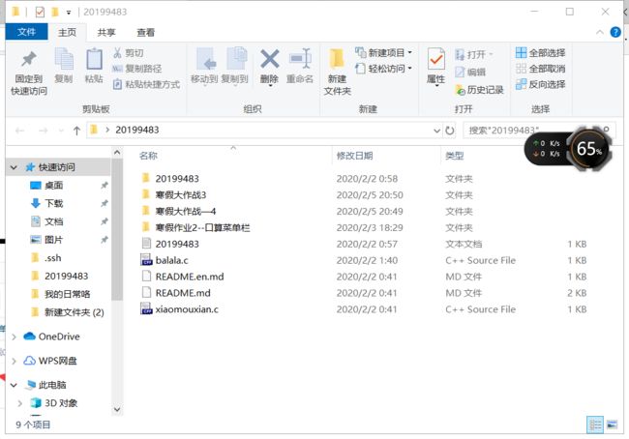The image size is (629, 439).
Task: Select 桌面 Desktop in Quick access
Action: pos(54,186)
